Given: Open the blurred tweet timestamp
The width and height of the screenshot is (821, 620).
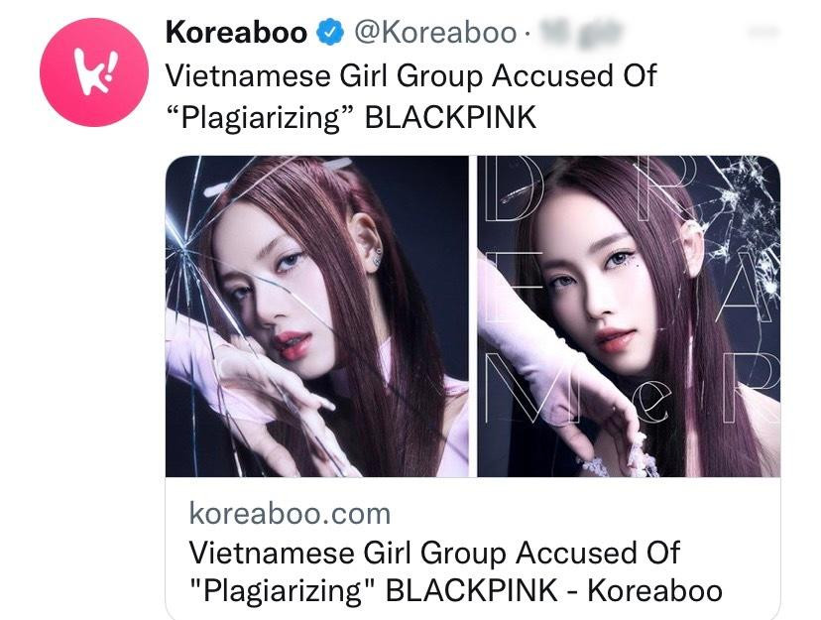Looking at the screenshot, I should tap(581, 32).
